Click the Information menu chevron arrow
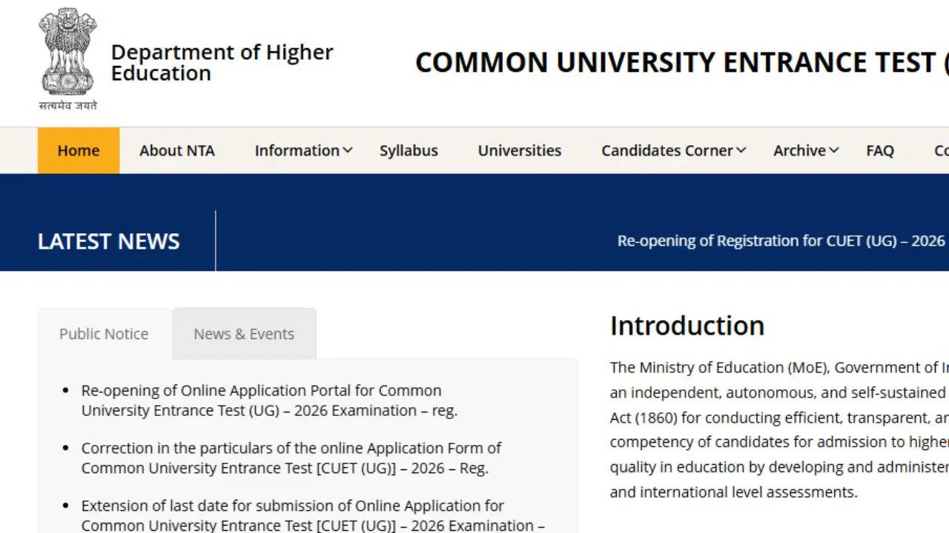The height and width of the screenshot is (533, 949). coord(348,150)
